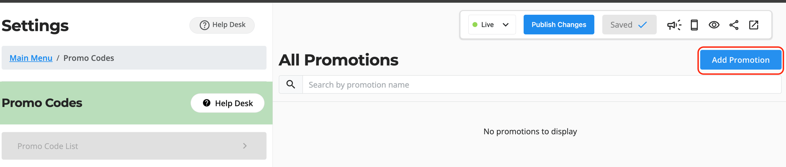Expand the Live status dropdown
Screen dimensions: 786x167
(x=492, y=25)
